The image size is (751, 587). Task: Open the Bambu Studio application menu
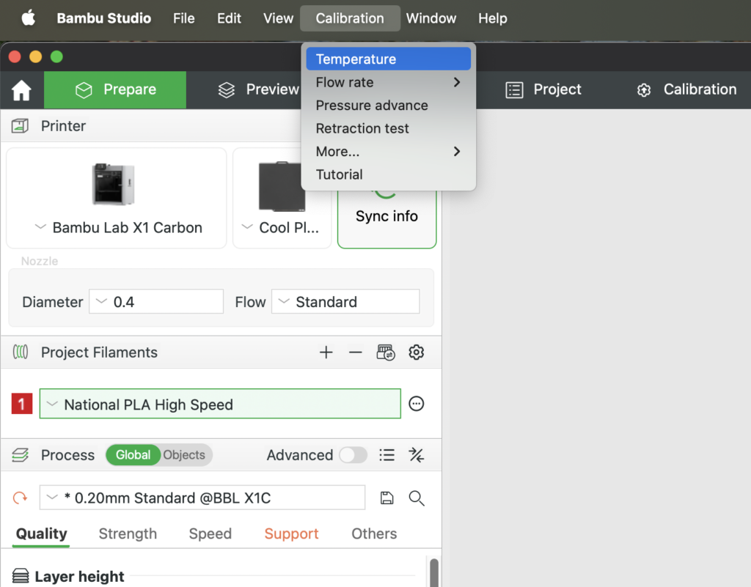tap(104, 18)
